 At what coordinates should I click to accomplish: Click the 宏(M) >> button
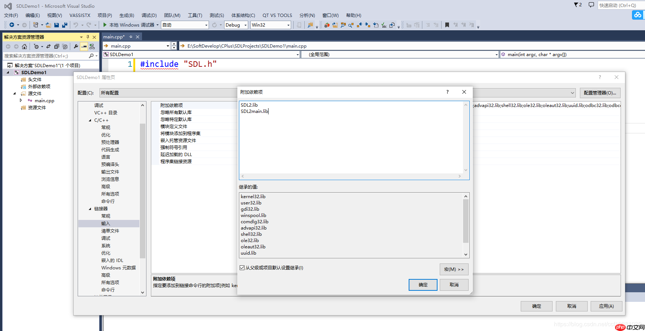[x=454, y=269]
